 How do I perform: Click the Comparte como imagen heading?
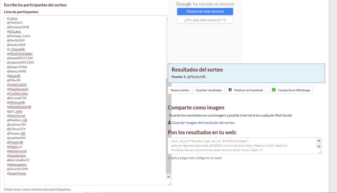196,107
